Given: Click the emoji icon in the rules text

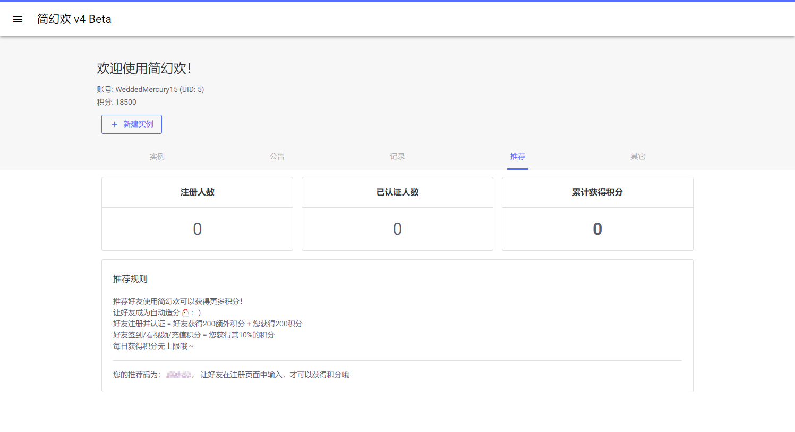Looking at the screenshot, I should coord(185,312).
